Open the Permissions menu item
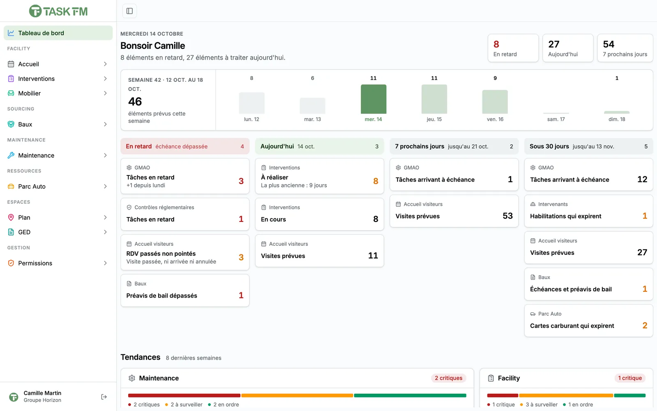 tap(58, 263)
